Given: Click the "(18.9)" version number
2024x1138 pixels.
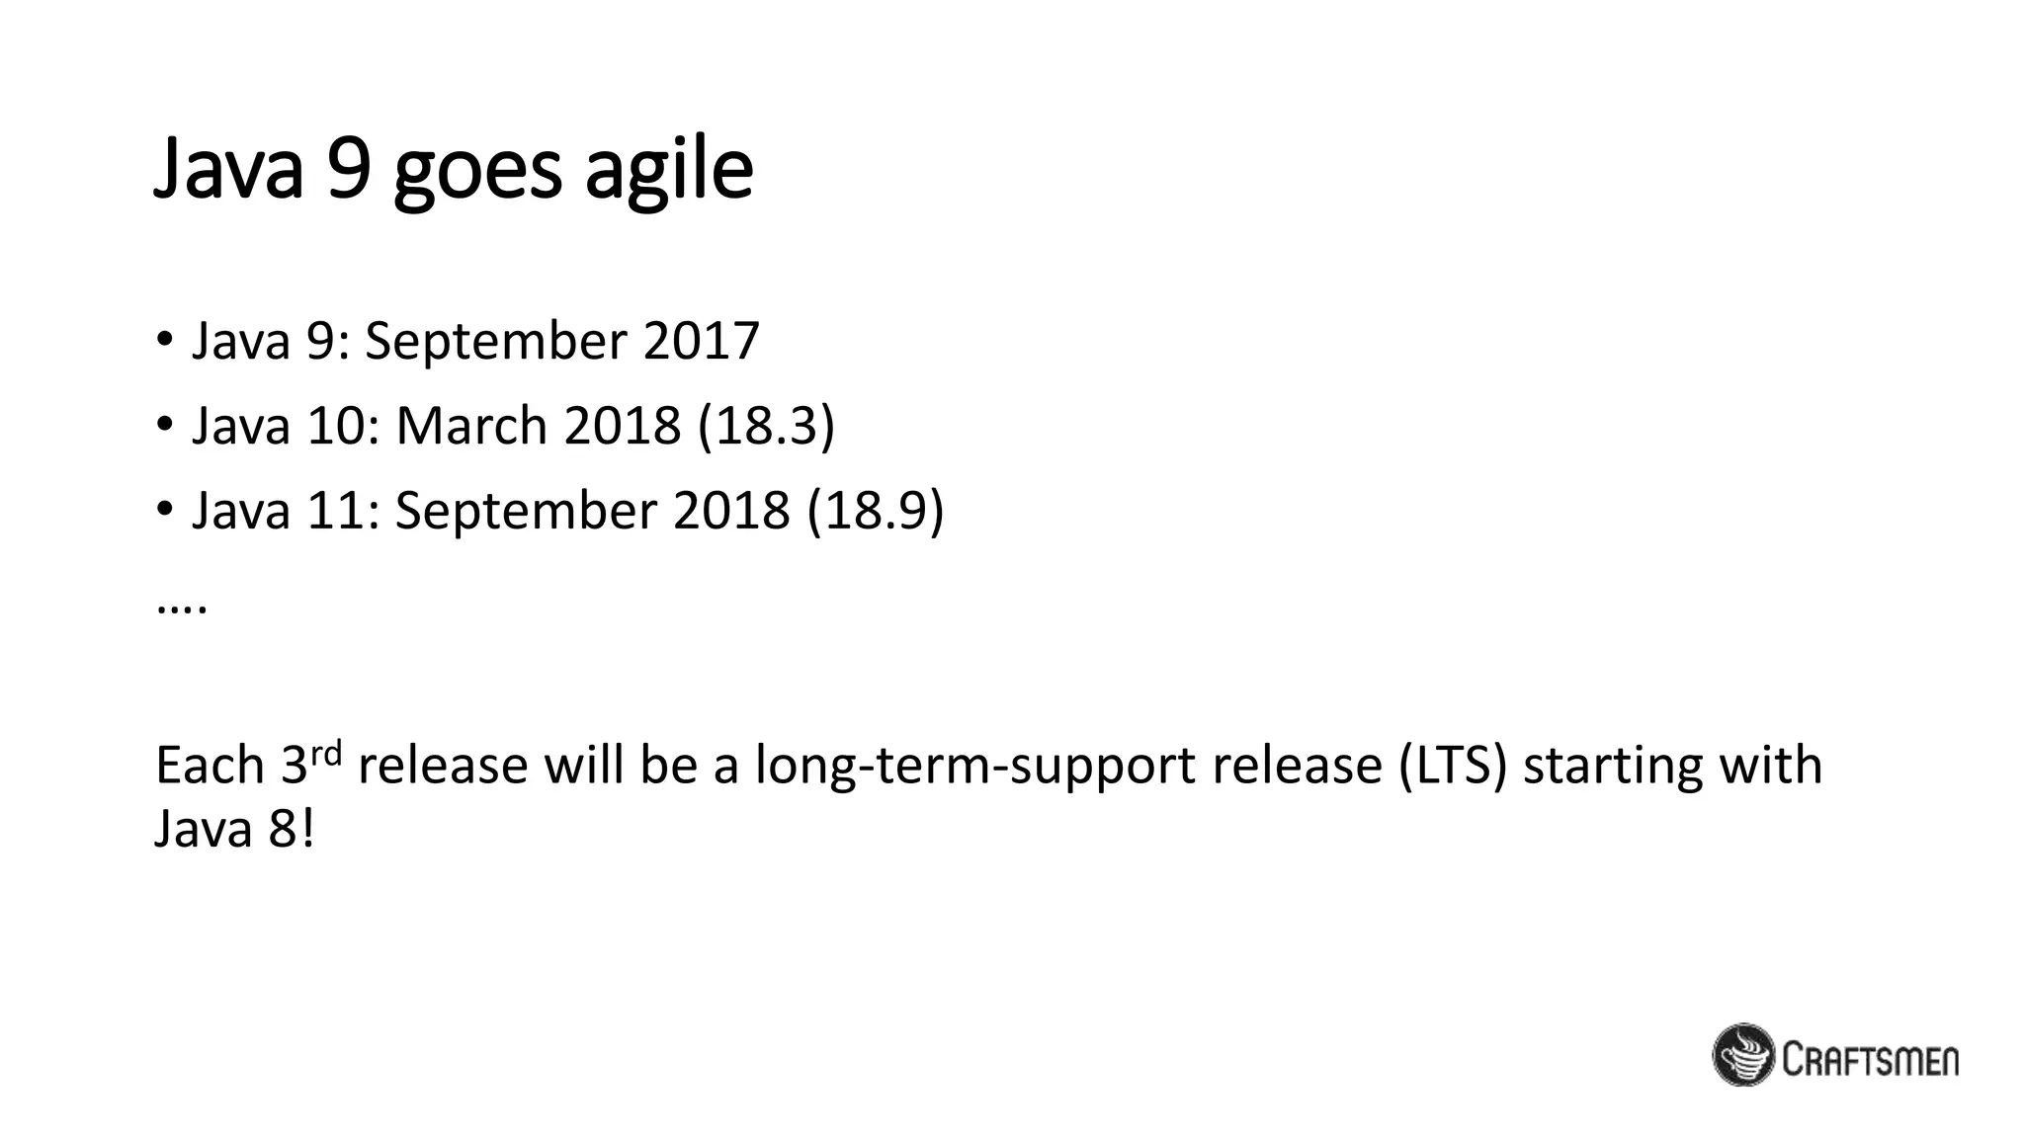Looking at the screenshot, I should [x=876, y=512].
